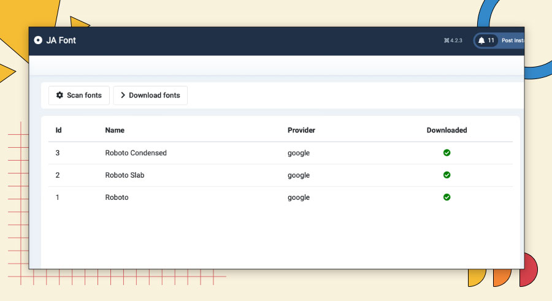Click the chevron icon in Download fonts

[x=123, y=95]
